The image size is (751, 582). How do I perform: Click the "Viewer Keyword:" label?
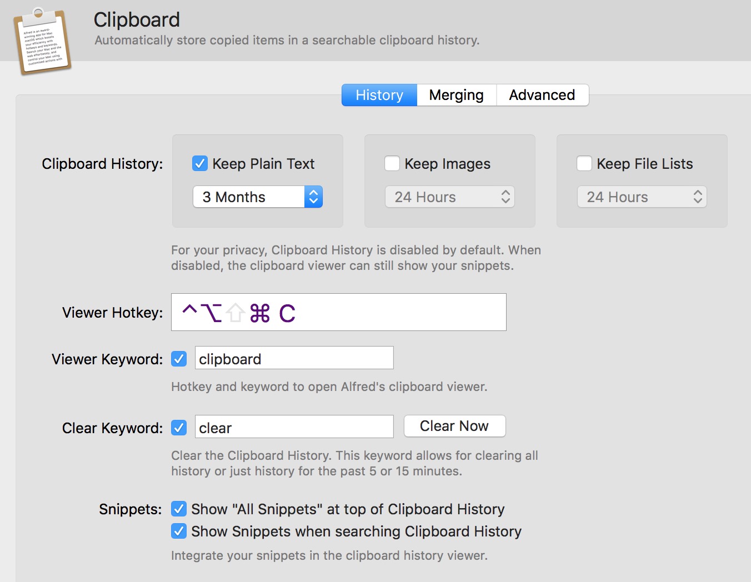pyautogui.click(x=107, y=359)
